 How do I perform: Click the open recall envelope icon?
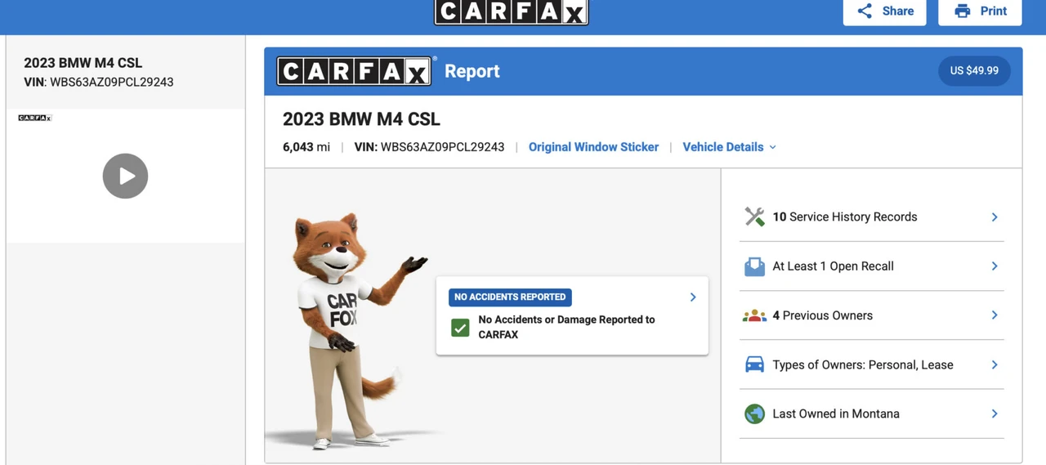[754, 266]
